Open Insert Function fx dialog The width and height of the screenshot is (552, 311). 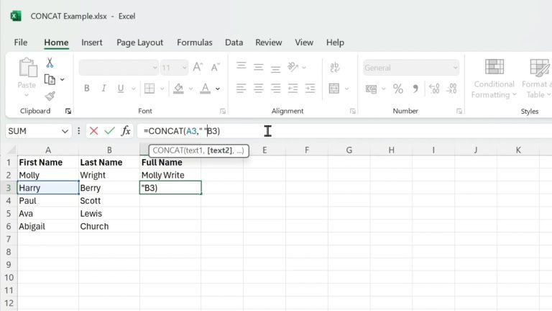coord(126,131)
